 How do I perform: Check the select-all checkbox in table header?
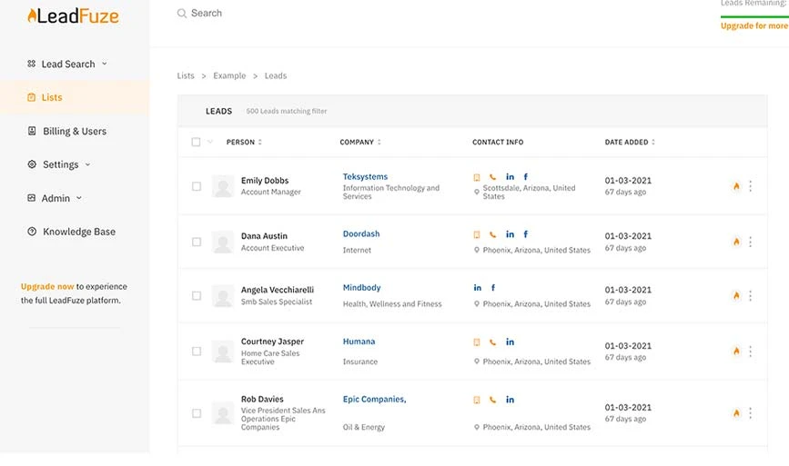tap(197, 142)
